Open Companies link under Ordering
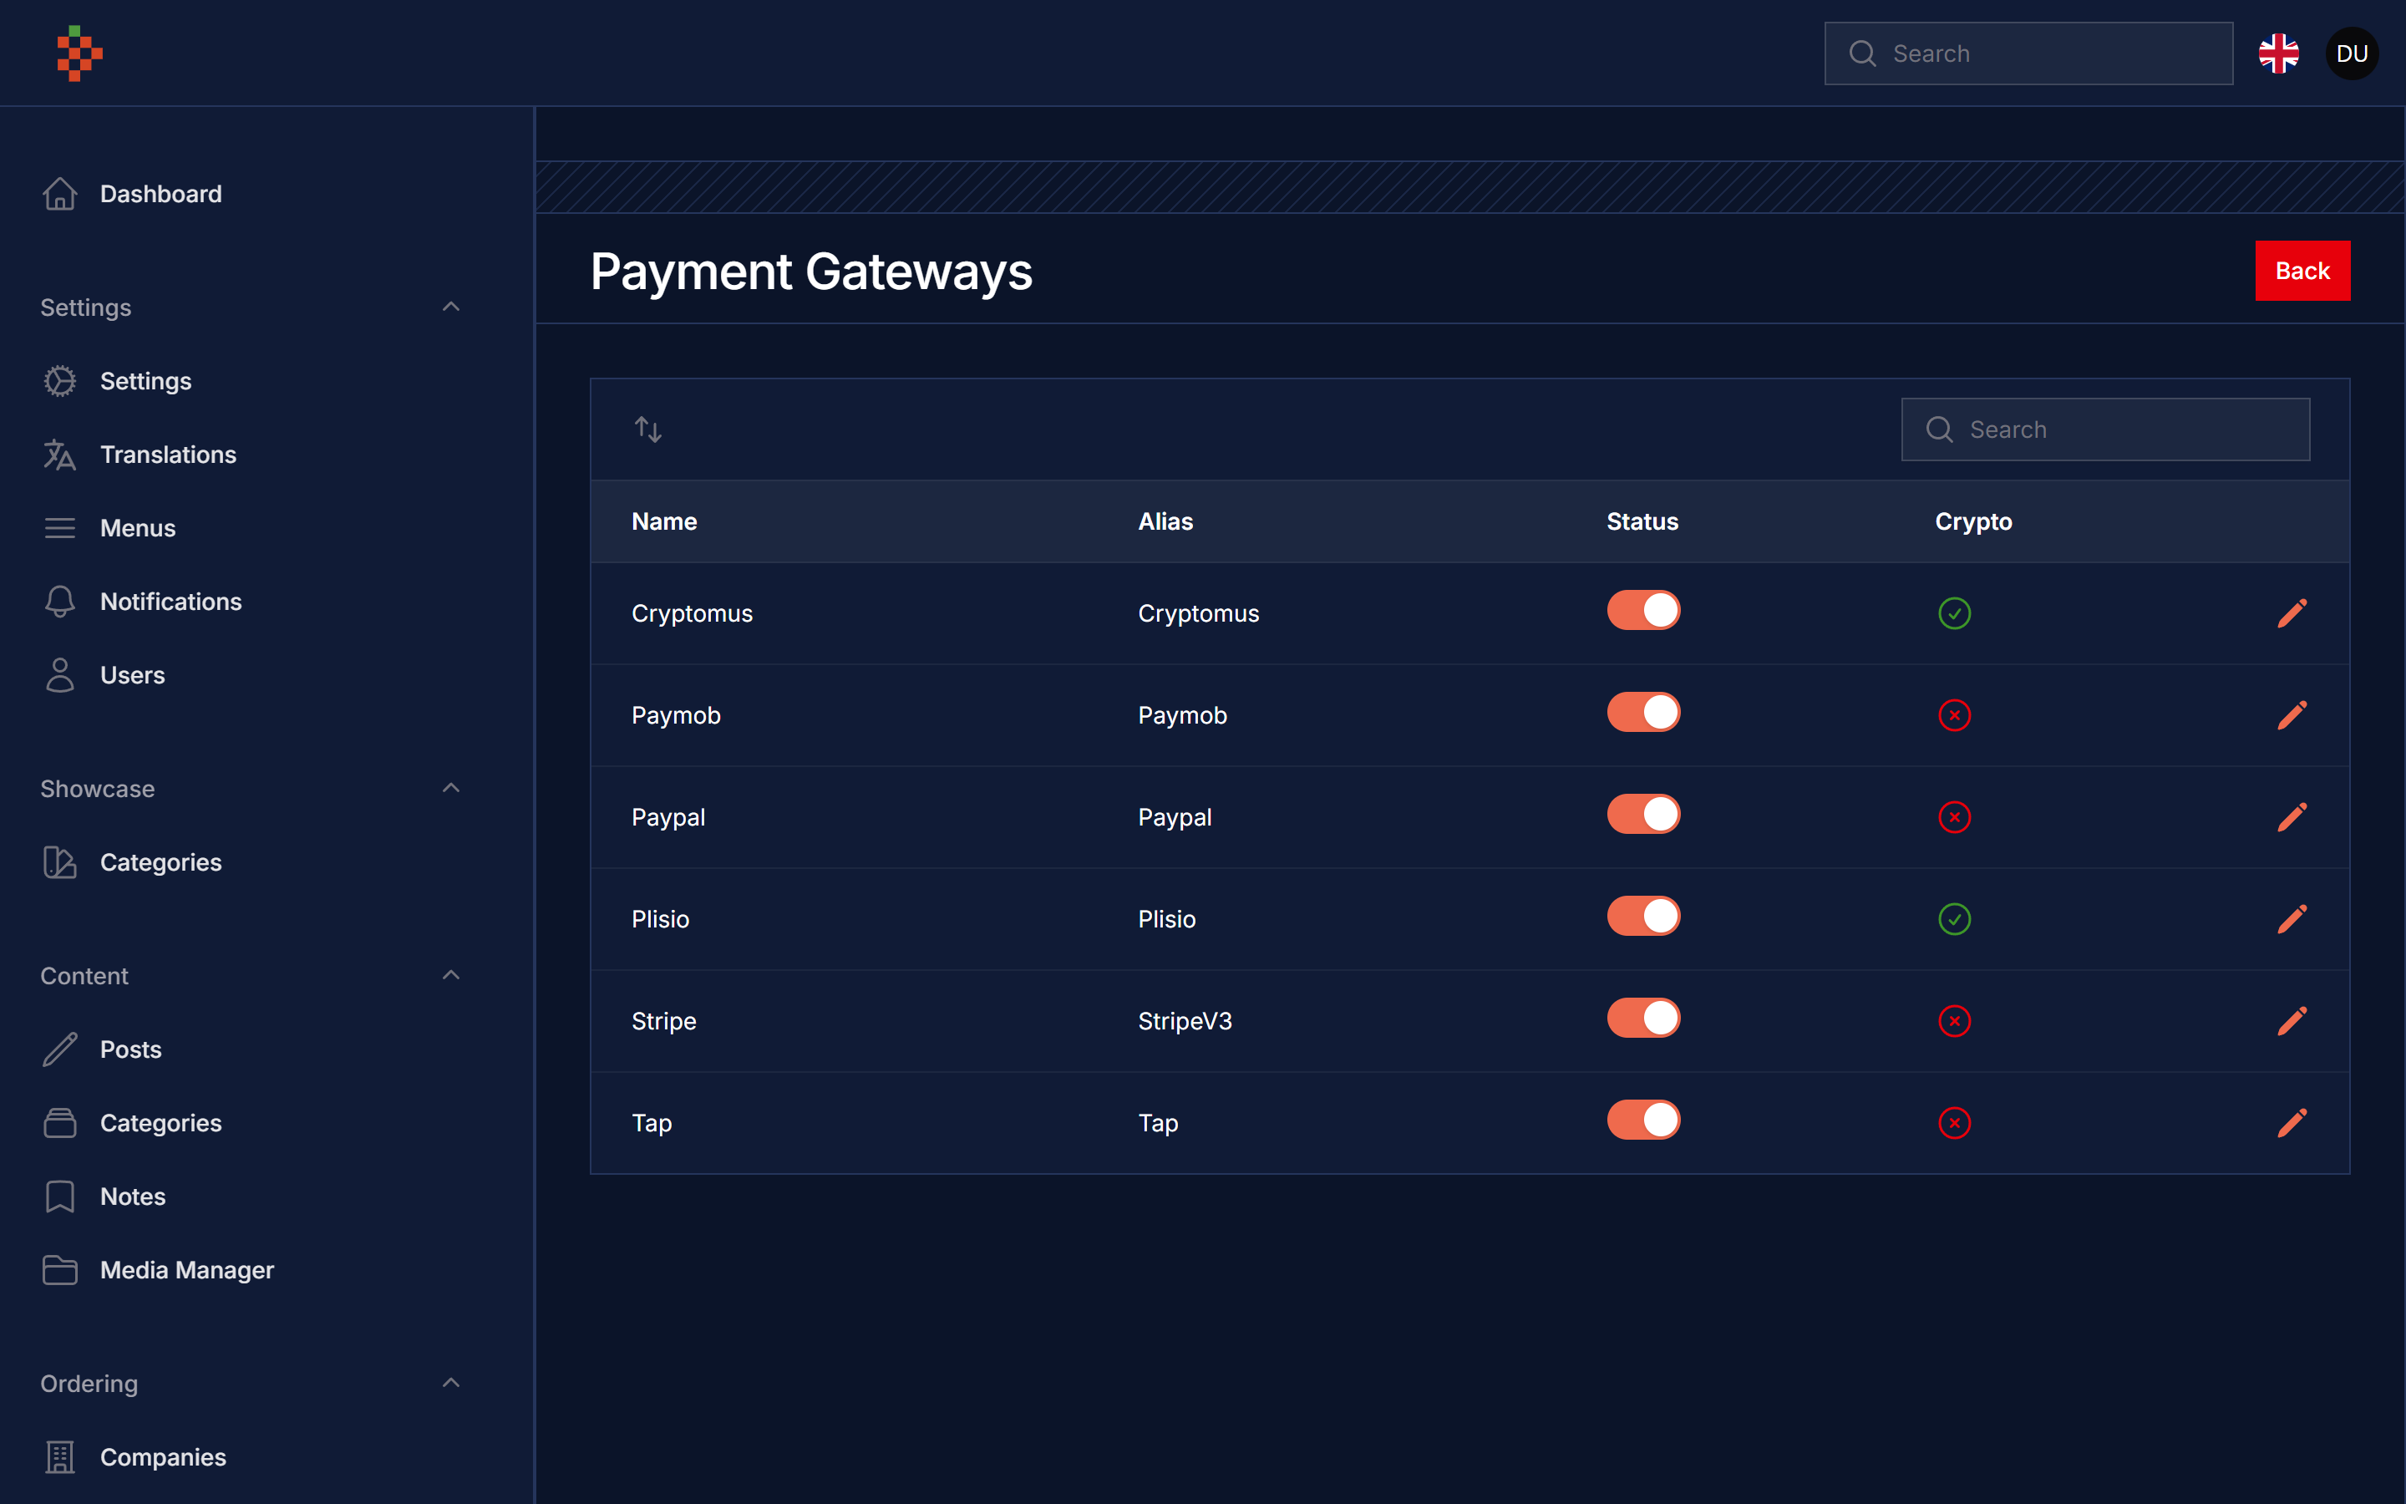Viewport: 2406px width, 1504px height. click(x=163, y=1457)
